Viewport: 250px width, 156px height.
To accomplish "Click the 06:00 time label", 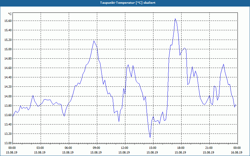I will click(x=68, y=148).
